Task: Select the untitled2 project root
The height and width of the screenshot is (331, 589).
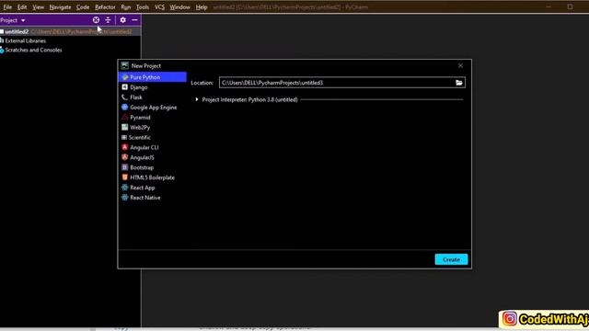Action: tap(70, 31)
